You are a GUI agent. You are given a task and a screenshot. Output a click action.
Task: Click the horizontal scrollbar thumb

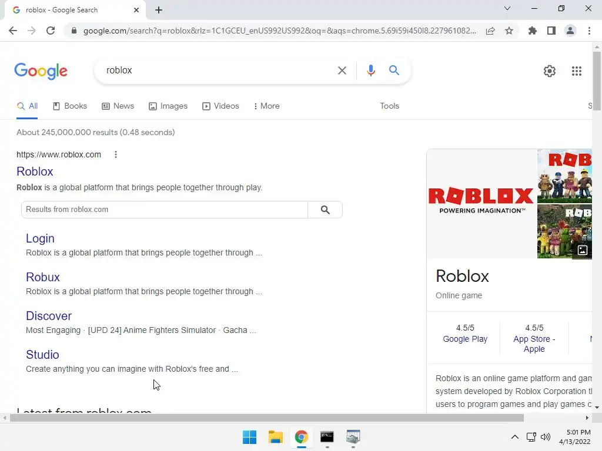(267, 418)
